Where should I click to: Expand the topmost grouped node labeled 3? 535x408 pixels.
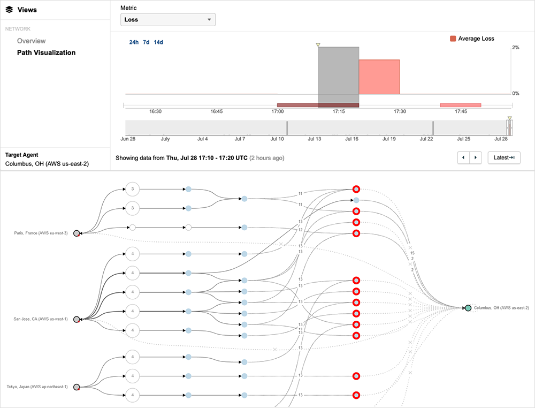(132, 188)
